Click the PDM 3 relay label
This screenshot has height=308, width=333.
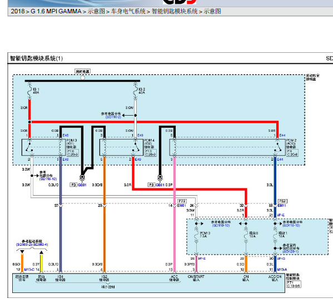click(72, 143)
